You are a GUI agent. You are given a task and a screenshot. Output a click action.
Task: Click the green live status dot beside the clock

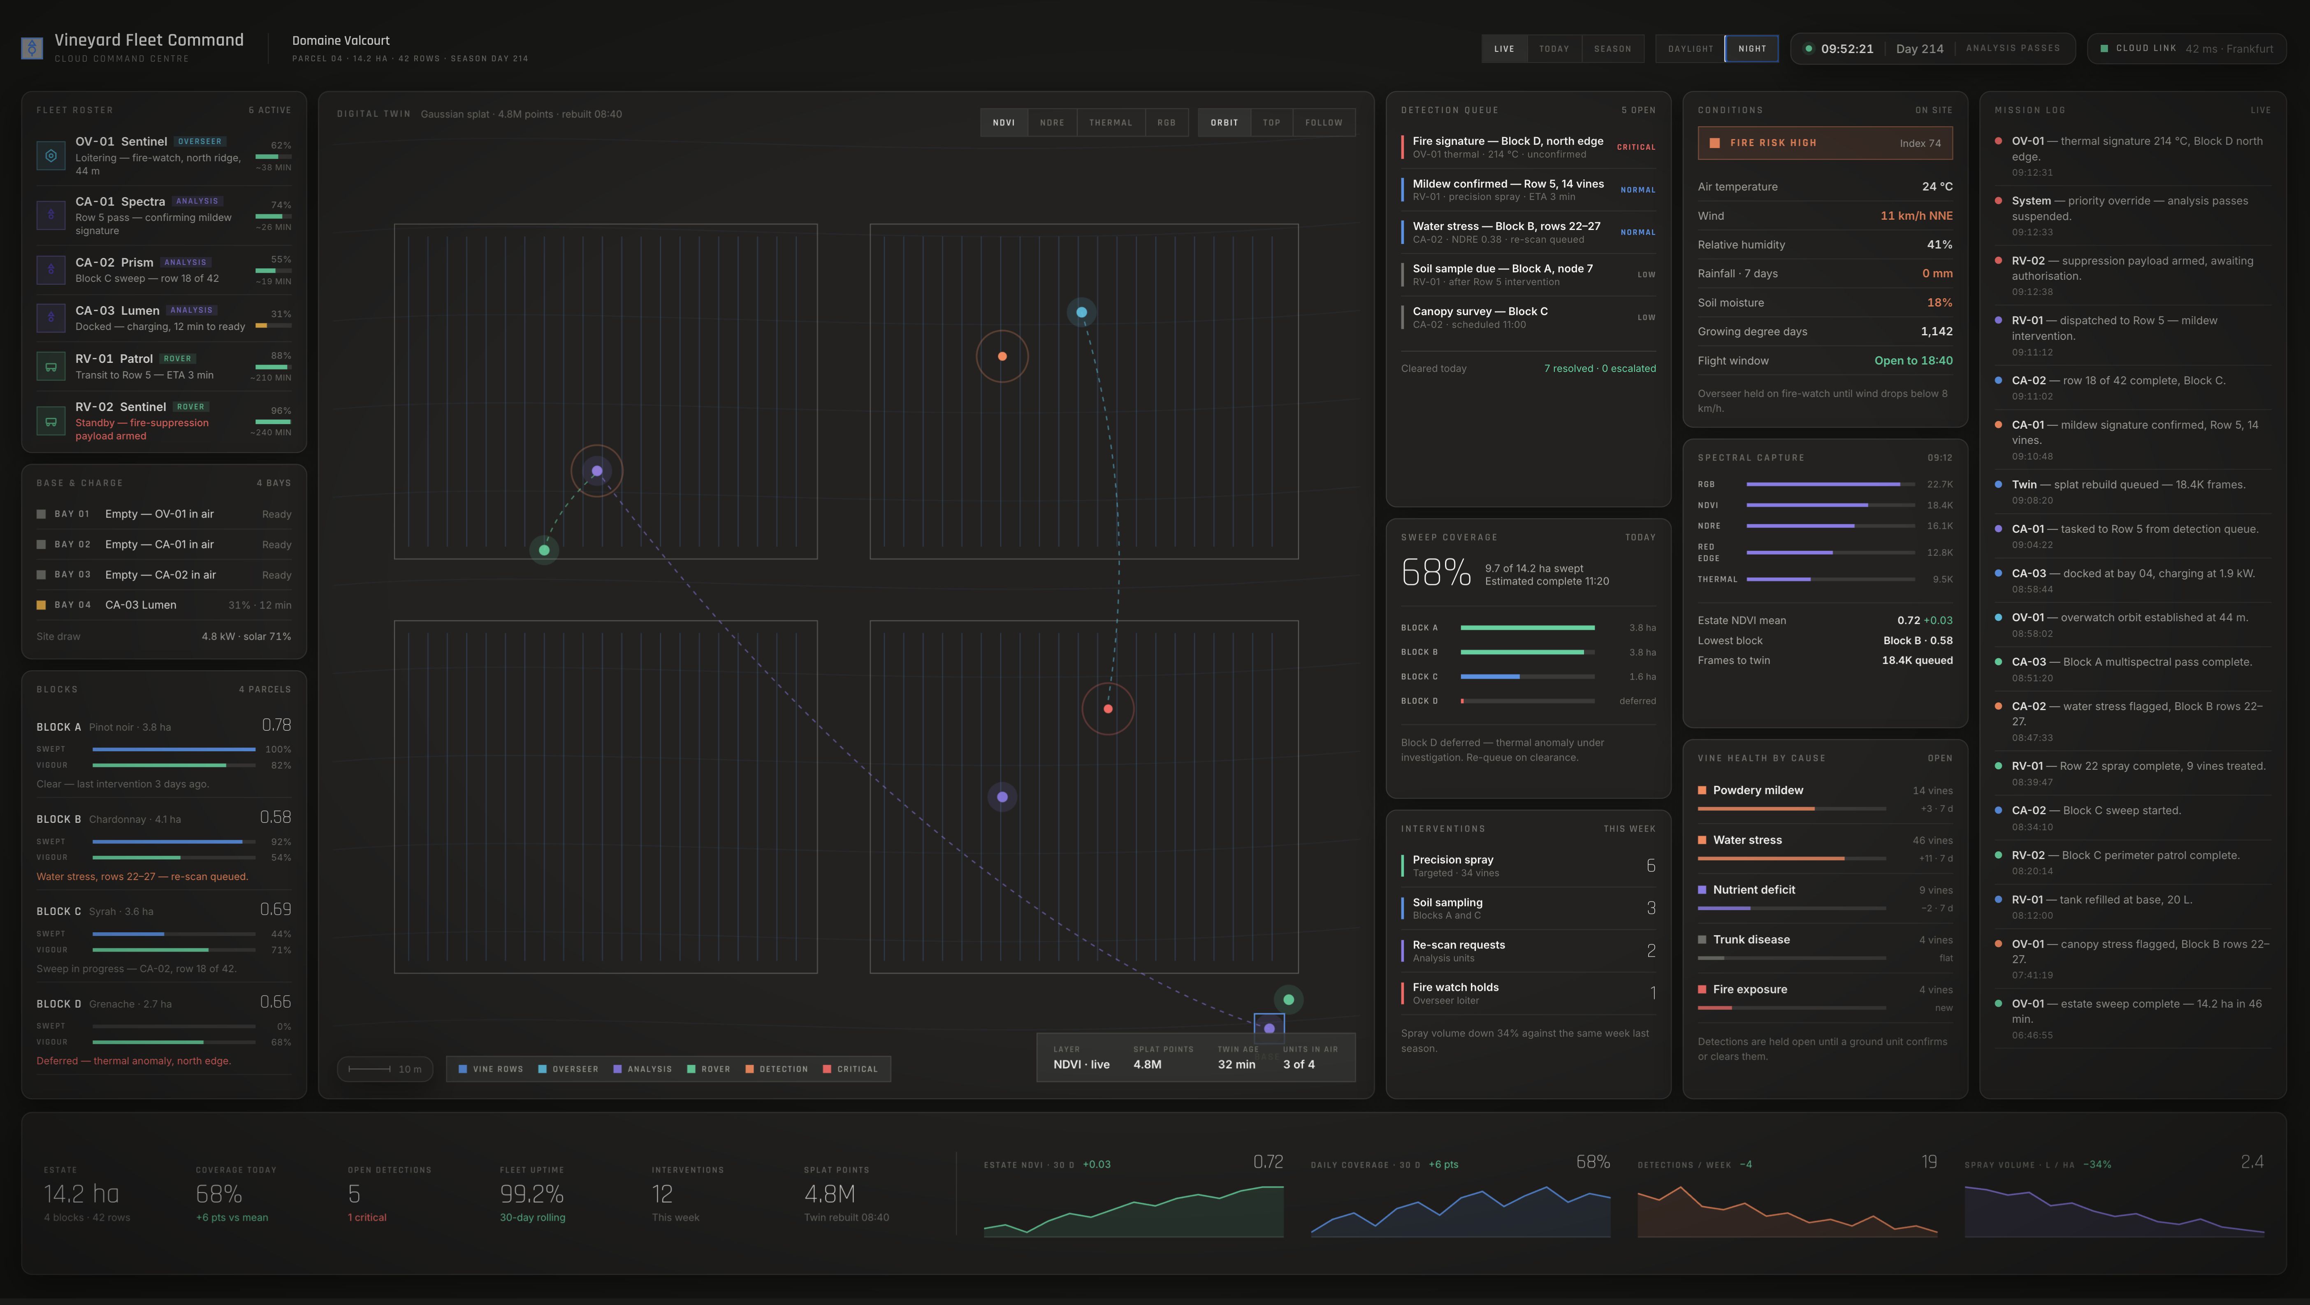pyautogui.click(x=1809, y=49)
